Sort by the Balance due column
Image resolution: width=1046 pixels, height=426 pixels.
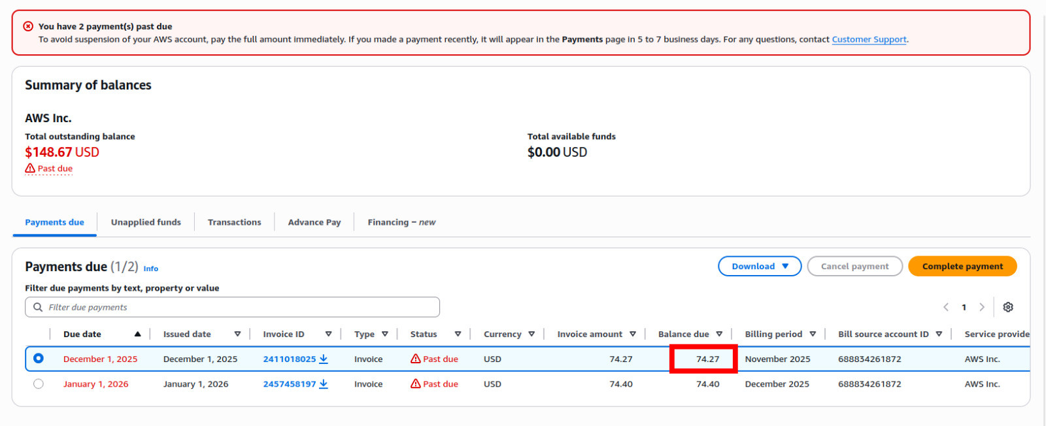click(x=719, y=334)
